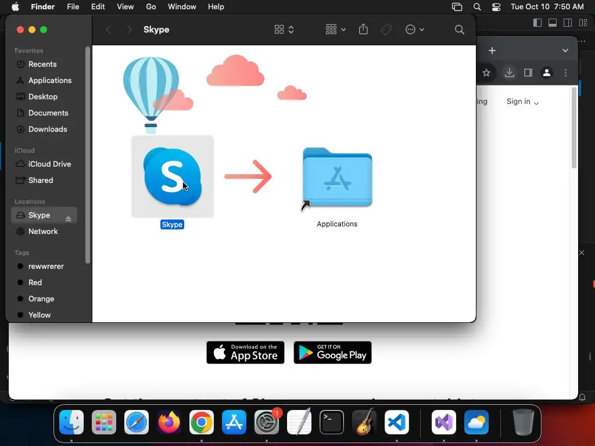Viewport: 595px width, 446px height.
Task: Open the Finder menu in menu bar
Action: click(42, 7)
